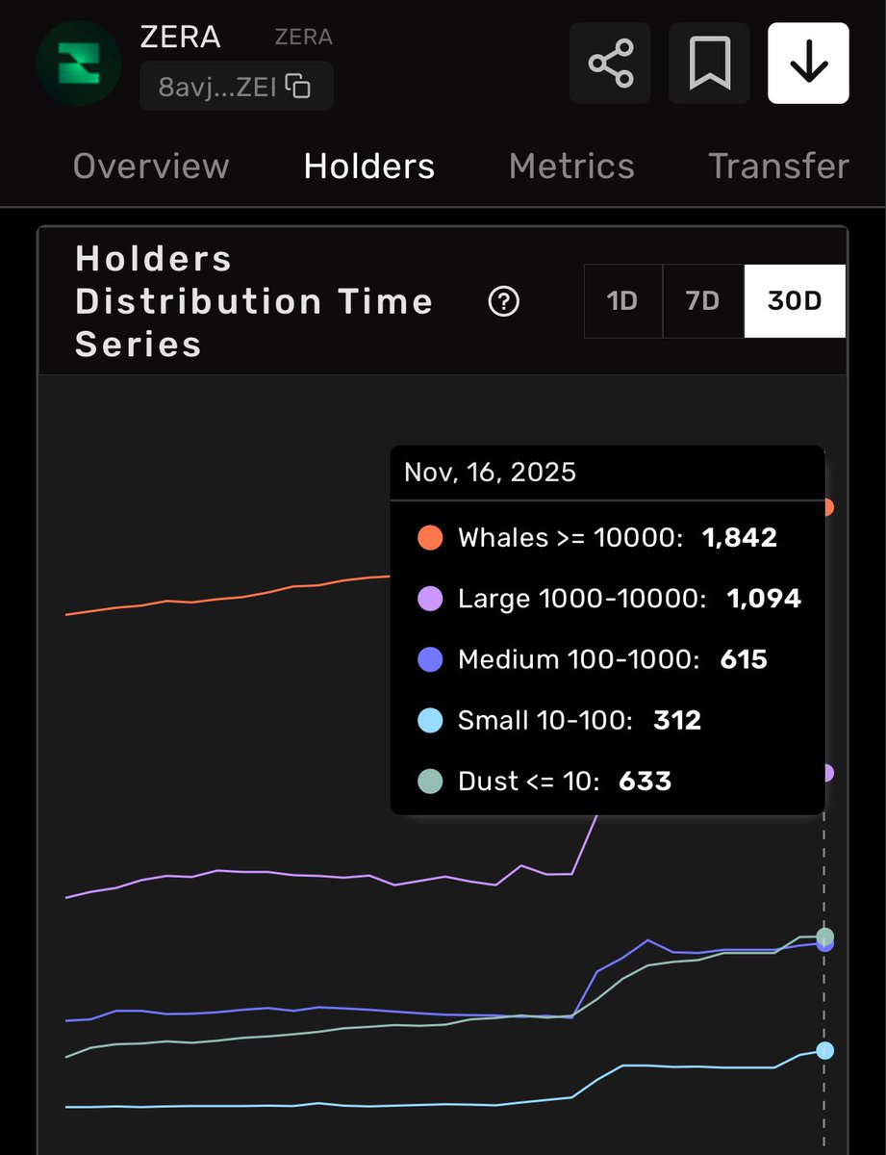The height and width of the screenshot is (1155, 886).
Task: Click the ZERA token name
Action: (x=183, y=37)
